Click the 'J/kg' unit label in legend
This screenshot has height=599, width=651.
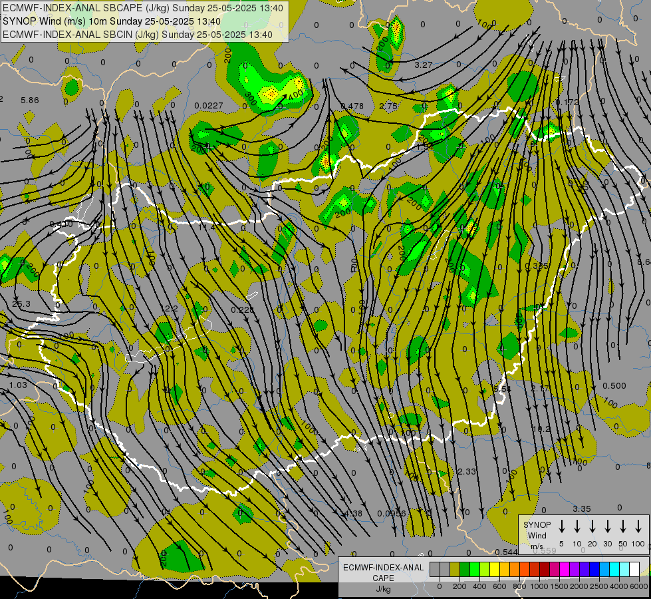coord(383,589)
